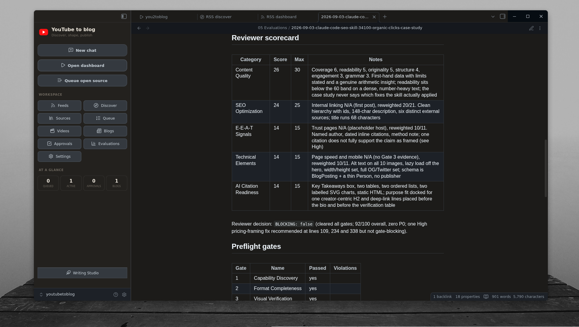The height and width of the screenshot is (327, 579).
Task: Toggle reading view book icon in status bar
Action: click(x=486, y=297)
